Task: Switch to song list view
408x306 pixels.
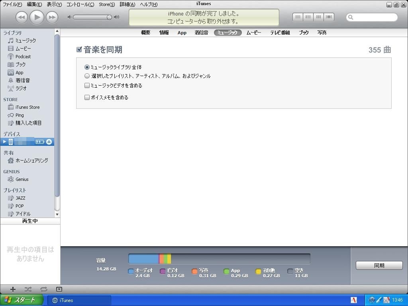Action: coord(298,17)
